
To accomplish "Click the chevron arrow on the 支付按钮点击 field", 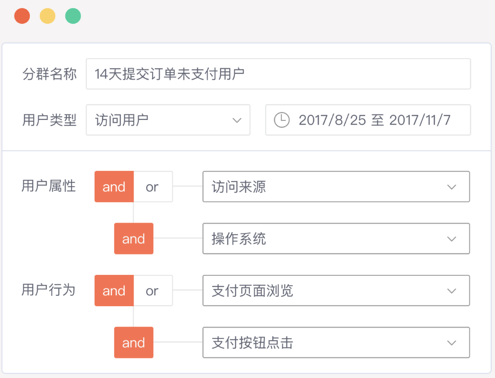I will [x=452, y=342].
